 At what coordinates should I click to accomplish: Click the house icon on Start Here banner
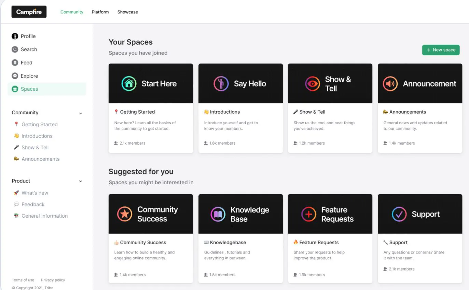click(129, 84)
